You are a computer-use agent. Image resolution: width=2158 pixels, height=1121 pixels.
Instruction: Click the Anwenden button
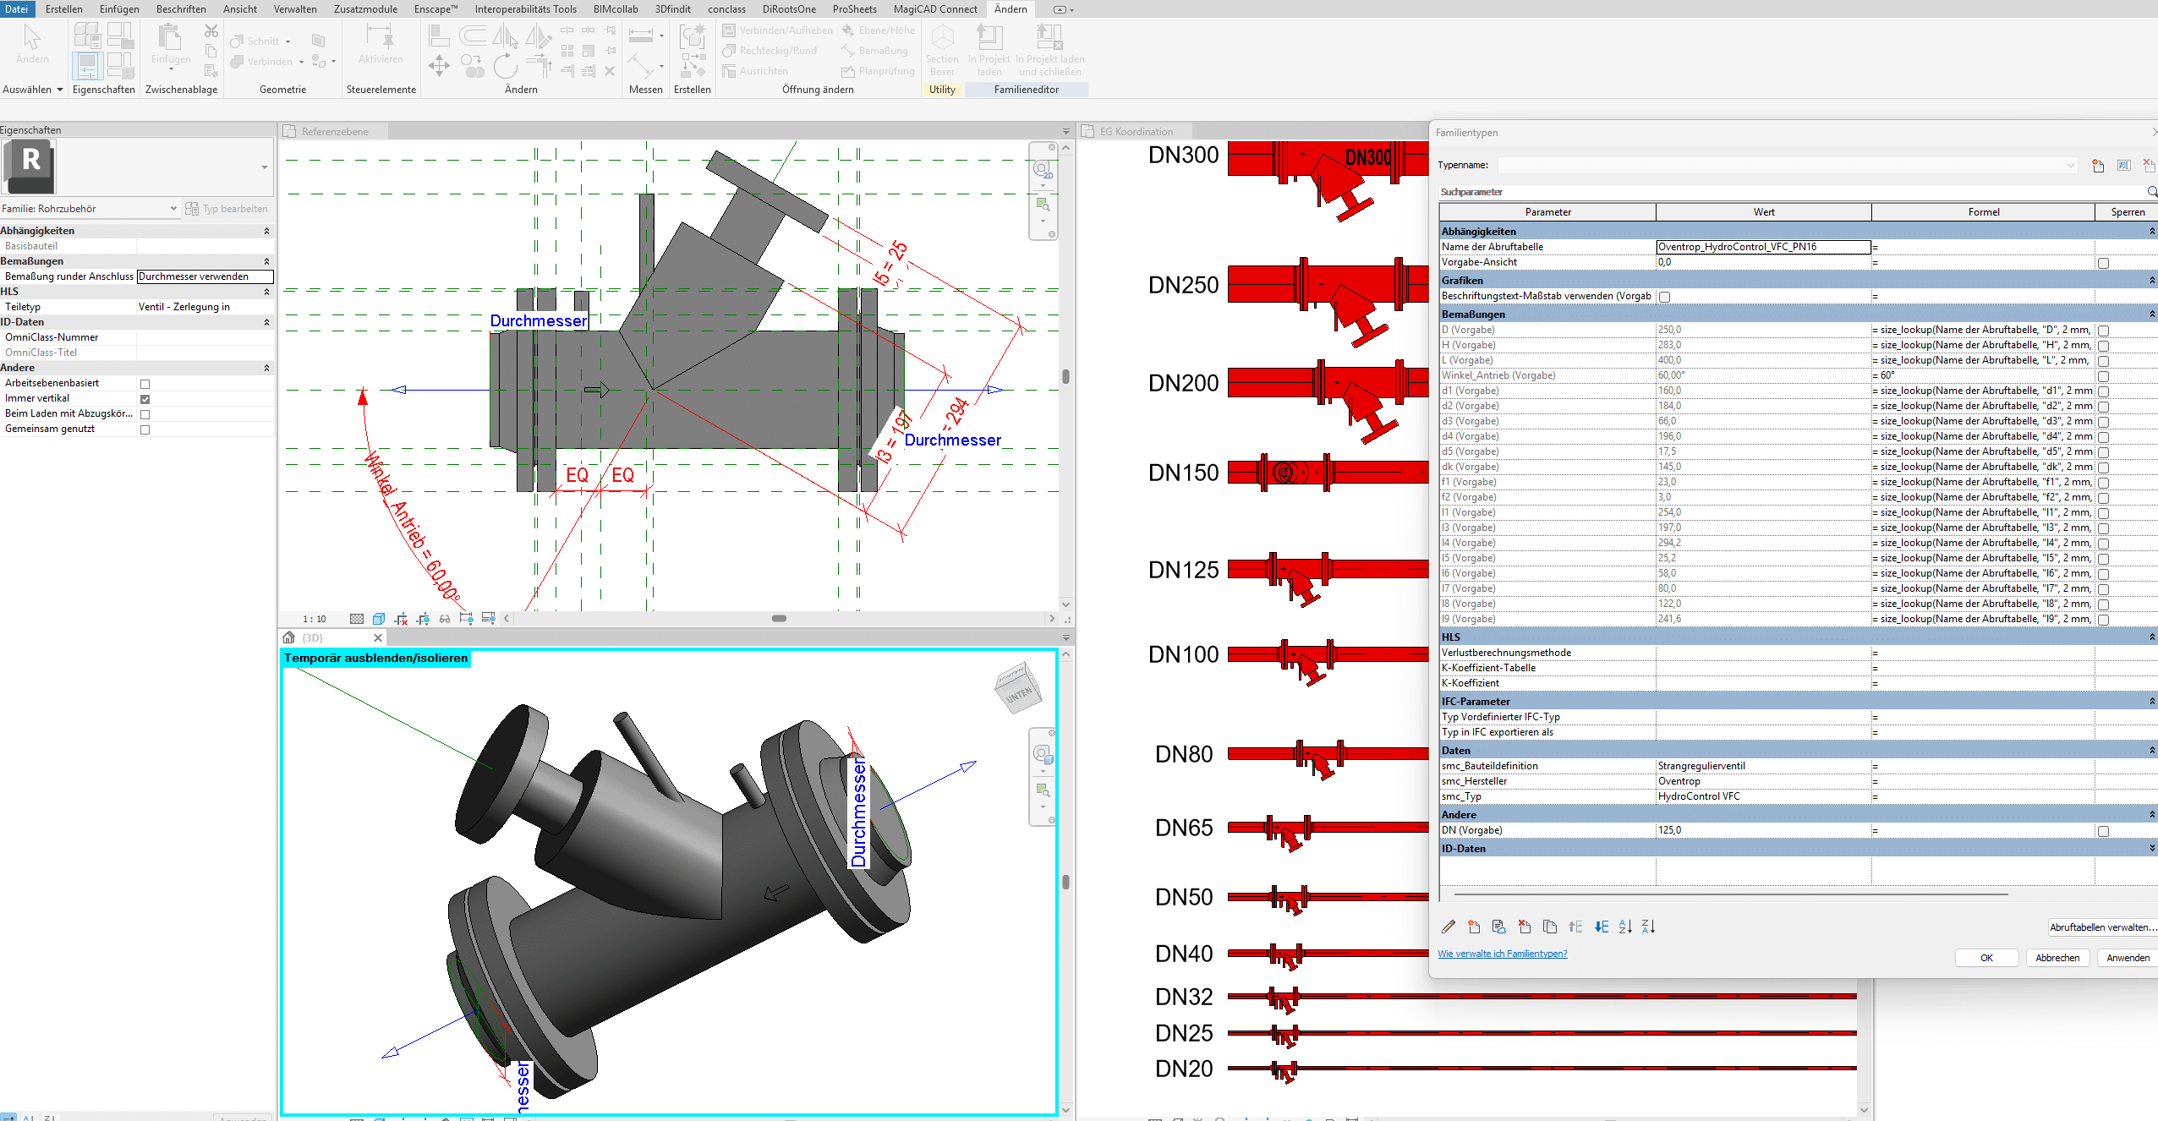tap(2128, 958)
